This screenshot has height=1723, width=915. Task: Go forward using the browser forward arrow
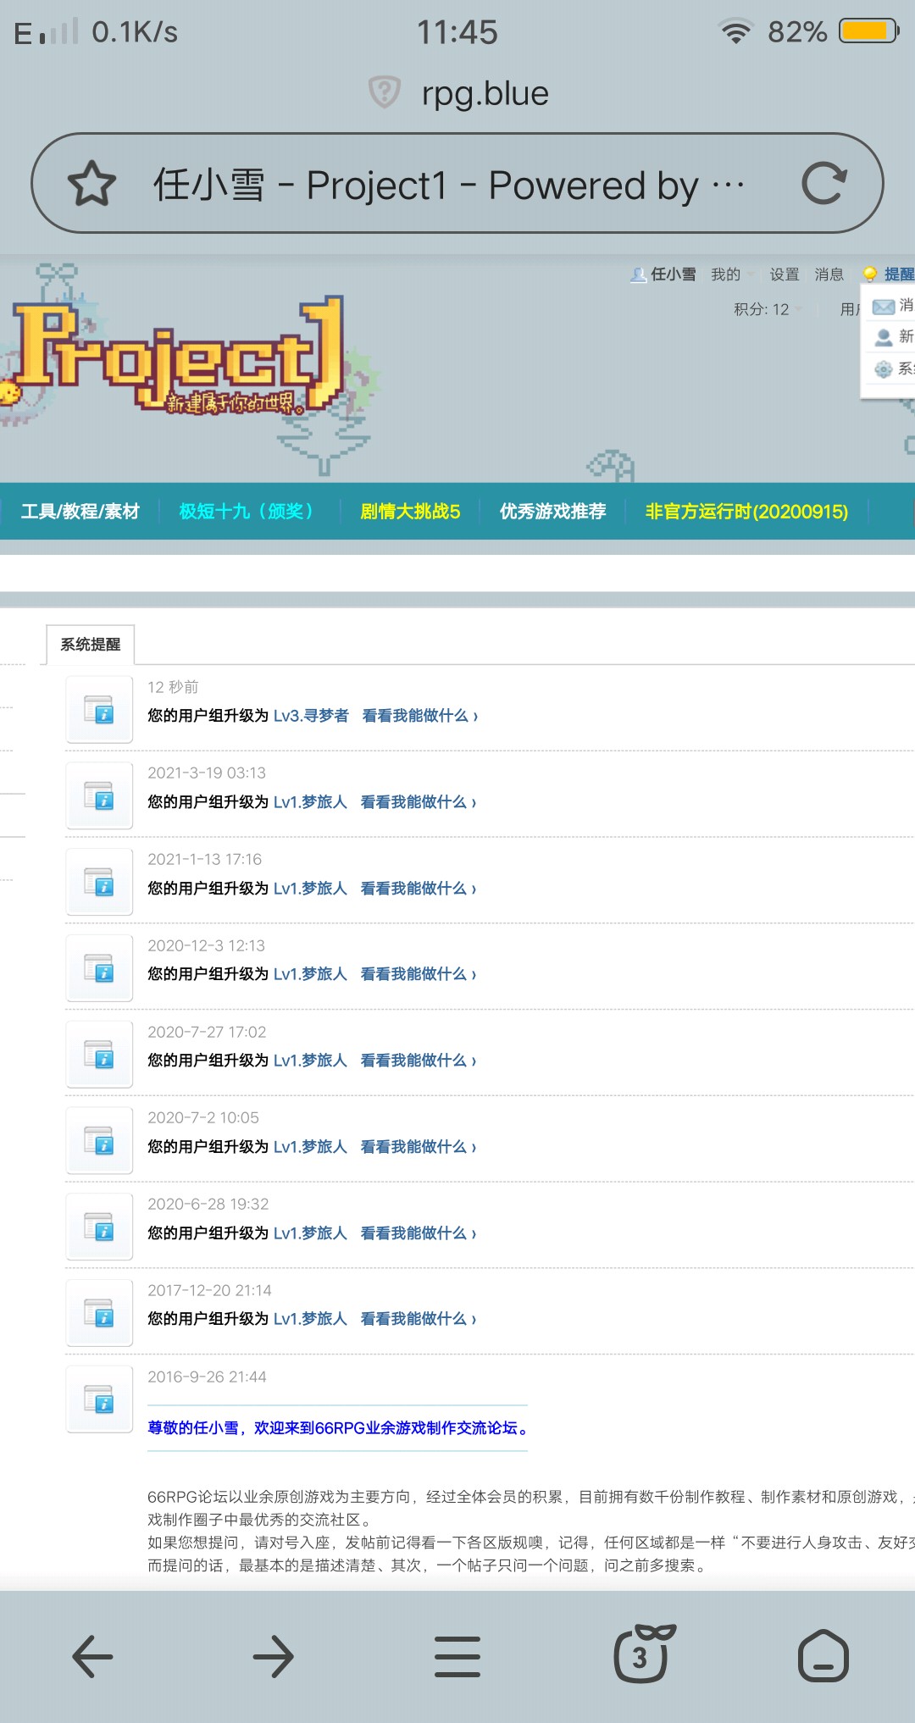274,1656
